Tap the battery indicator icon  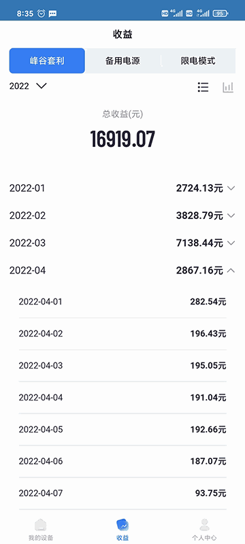coord(220,14)
